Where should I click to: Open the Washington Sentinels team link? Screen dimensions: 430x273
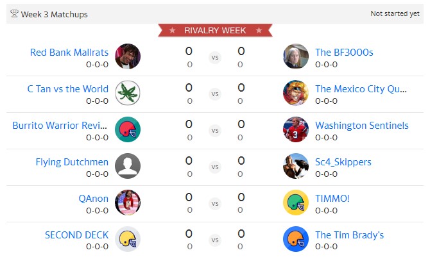(x=361, y=126)
